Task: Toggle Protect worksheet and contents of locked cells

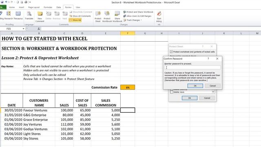Action: [x=171, y=52]
